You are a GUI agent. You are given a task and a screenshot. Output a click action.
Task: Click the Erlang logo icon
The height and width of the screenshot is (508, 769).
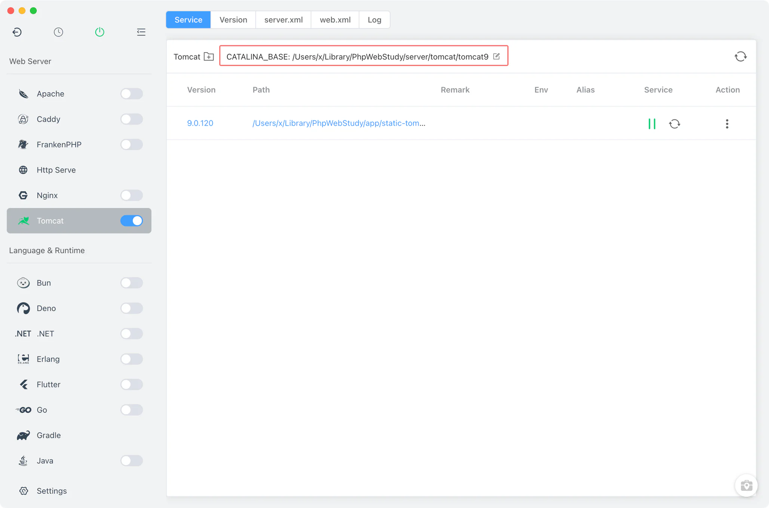(x=23, y=359)
